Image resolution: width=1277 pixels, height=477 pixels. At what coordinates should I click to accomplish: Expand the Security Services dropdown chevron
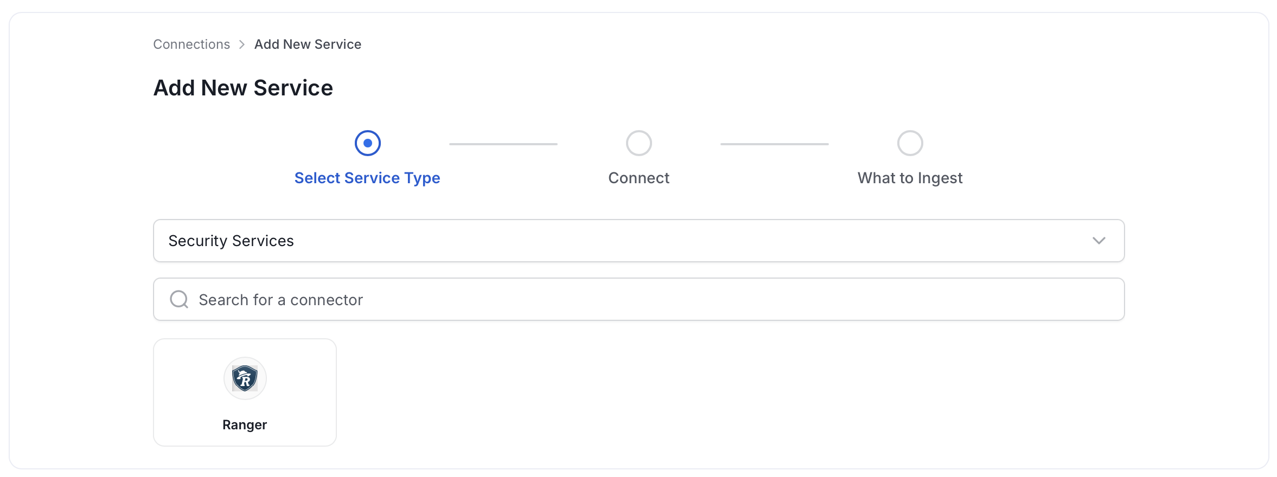pos(1099,241)
